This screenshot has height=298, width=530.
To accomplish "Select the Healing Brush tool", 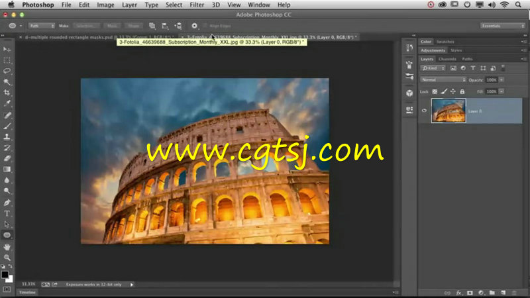I will coord(7,115).
